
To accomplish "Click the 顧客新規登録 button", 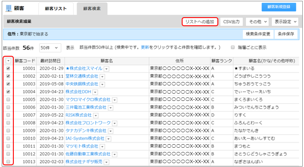I will click(279, 7).
